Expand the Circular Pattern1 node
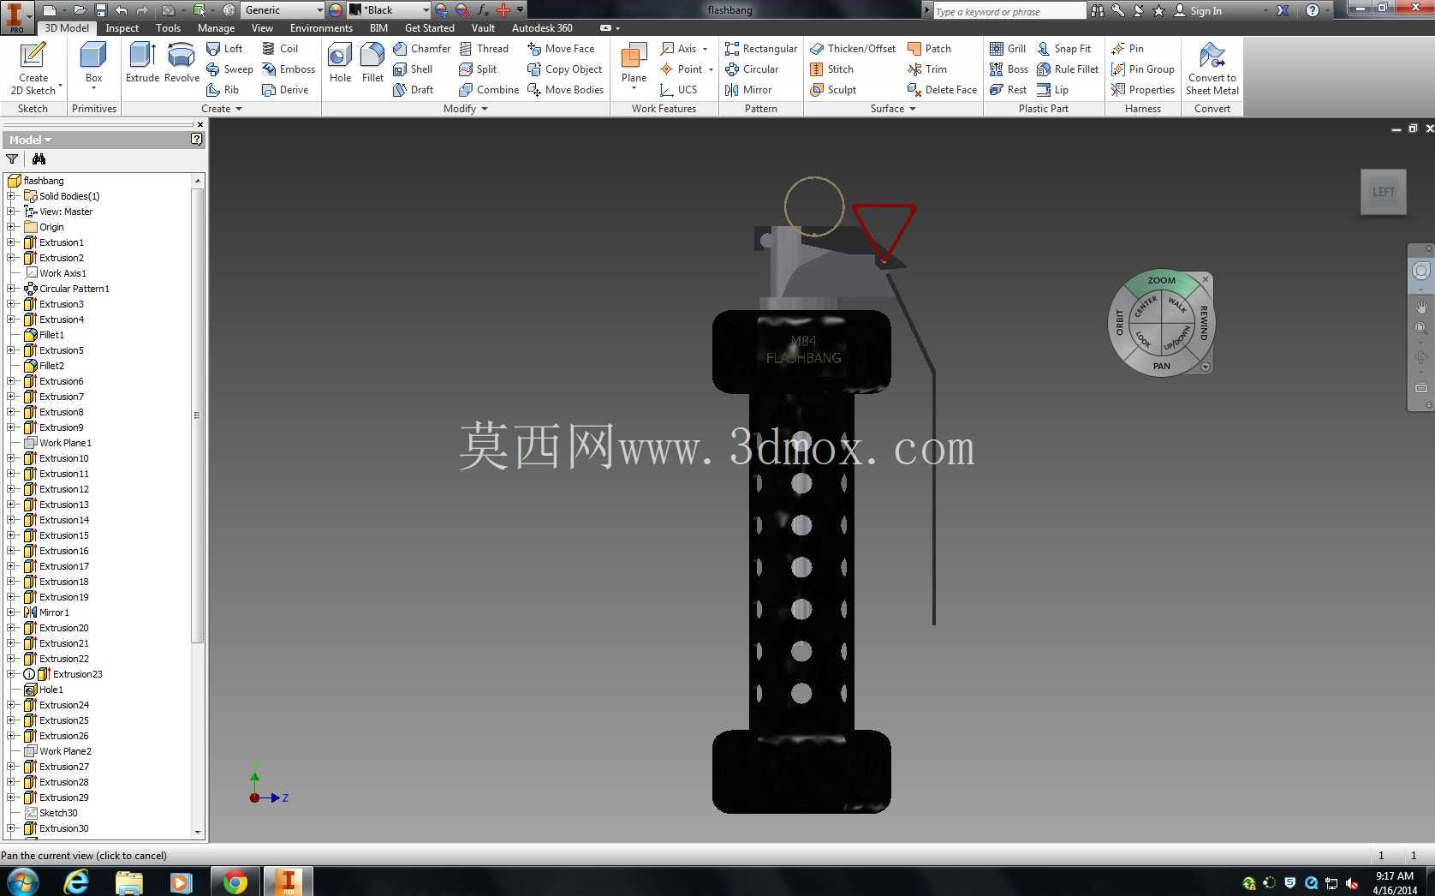Image resolution: width=1435 pixels, height=896 pixels. [11, 289]
